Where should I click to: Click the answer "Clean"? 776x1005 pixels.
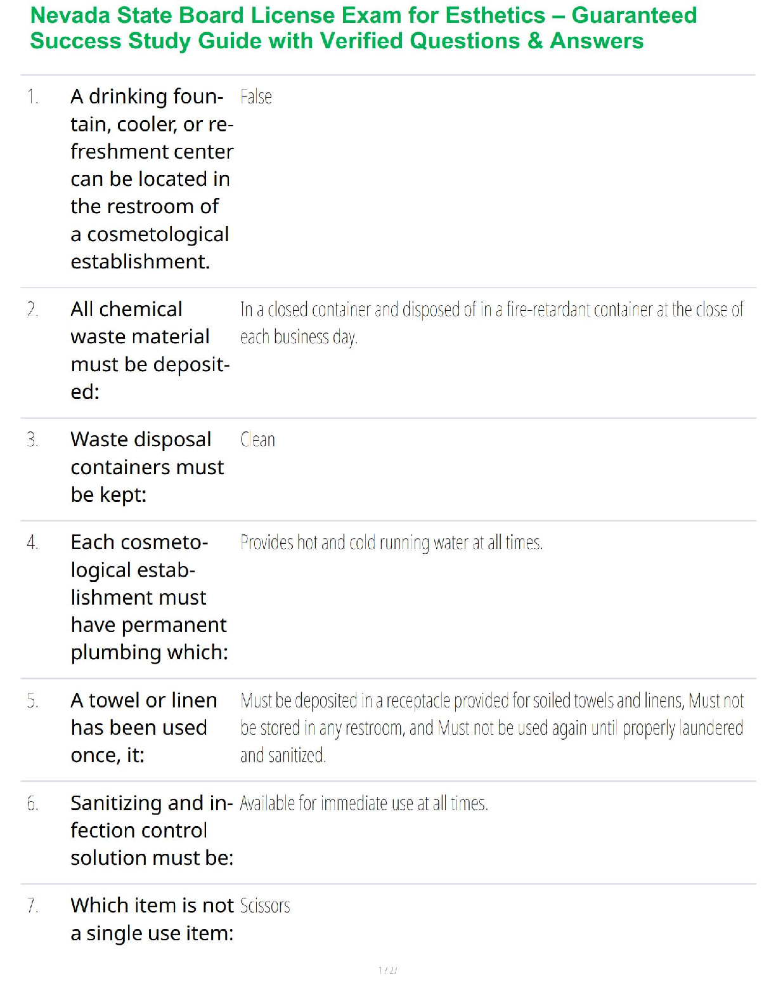[257, 440]
